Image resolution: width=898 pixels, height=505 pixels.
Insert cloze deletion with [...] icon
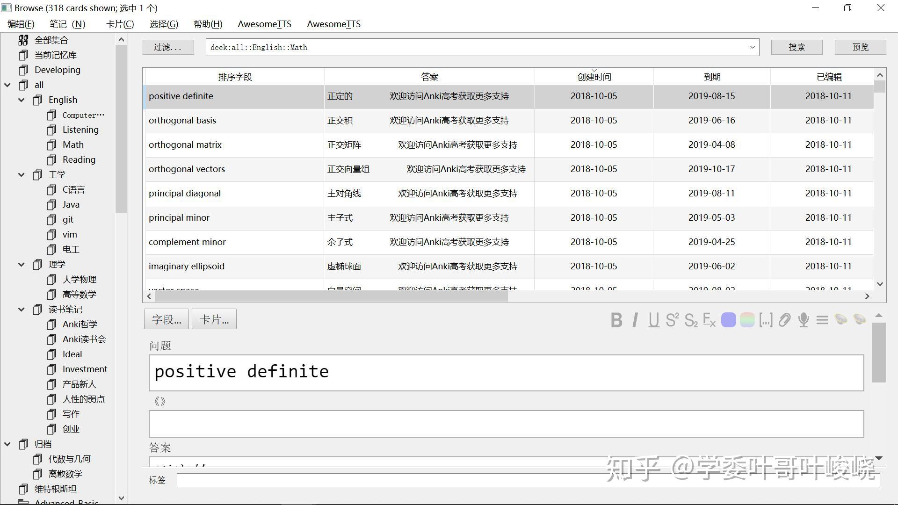[x=766, y=320]
